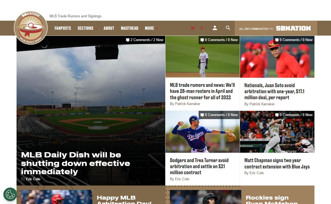This screenshot has width=331, height=204.
Task: Open the All 300 Communities link
Action: point(256,29)
